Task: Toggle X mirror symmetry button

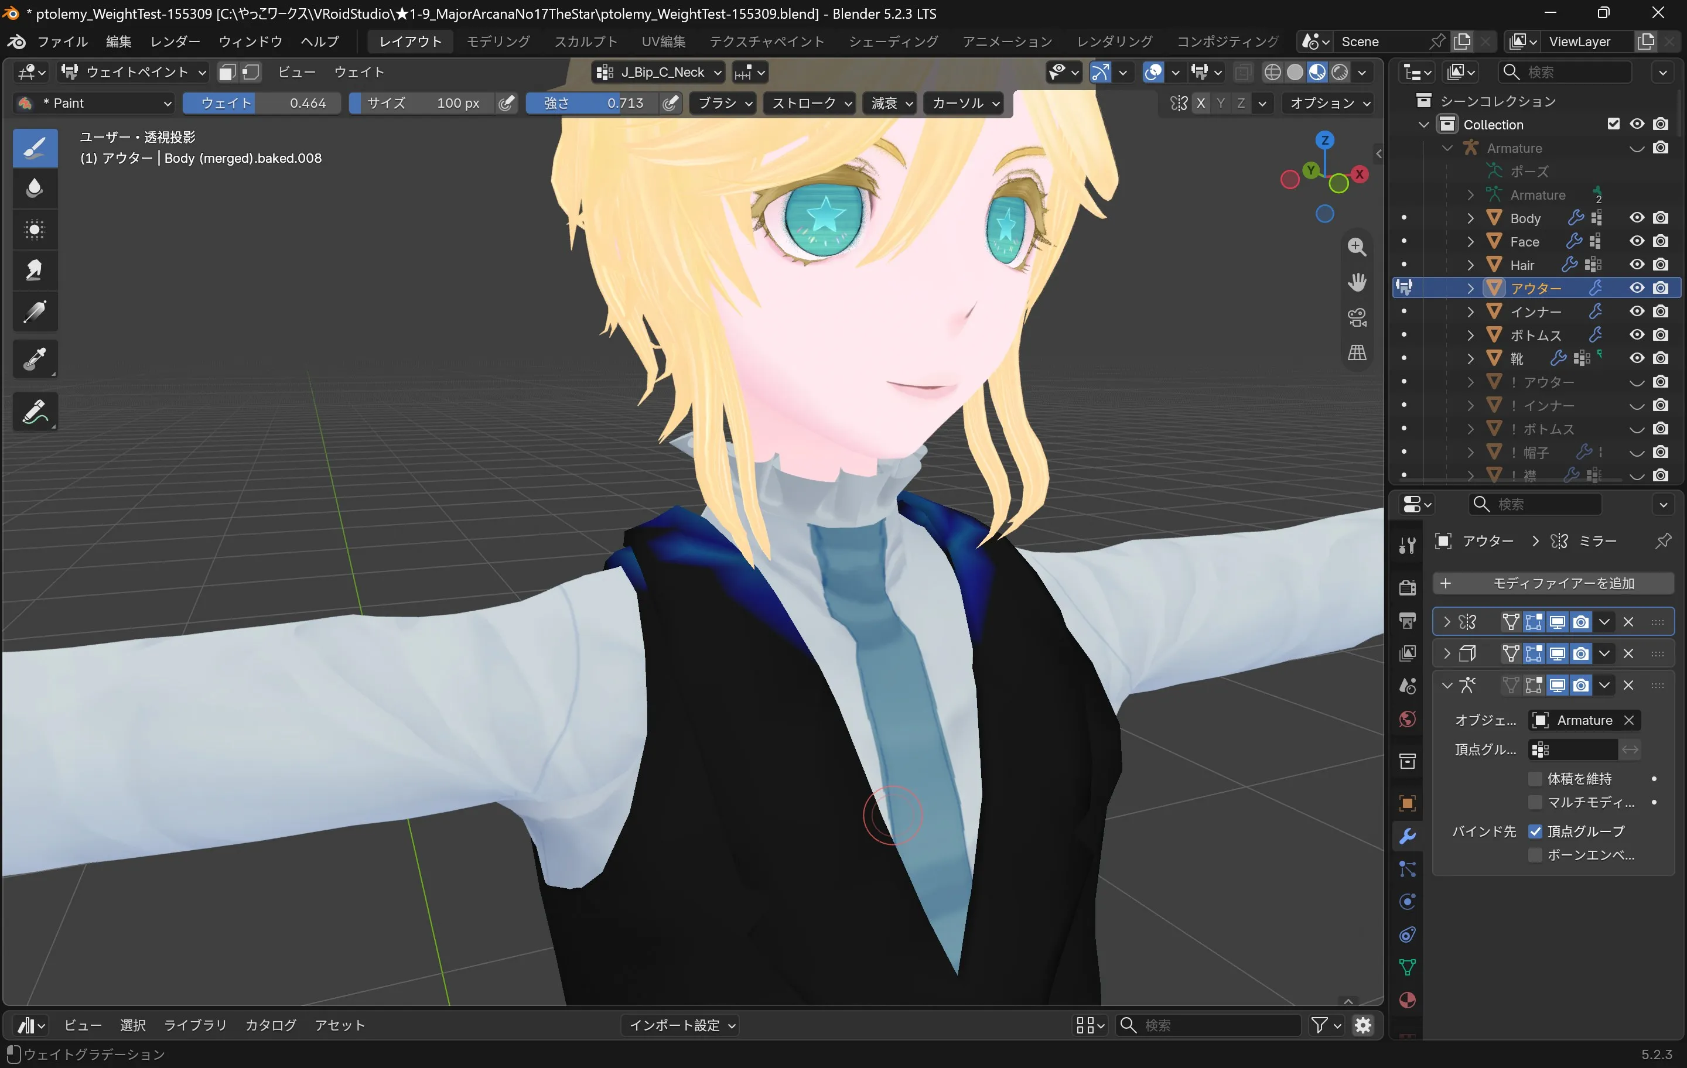Action: (1201, 103)
